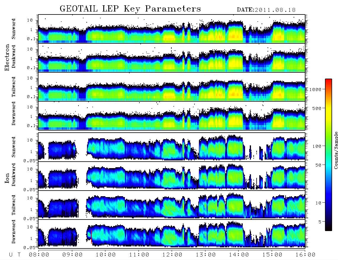
Task: Click the "11:00" time tick label
Action: click(139, 255)
